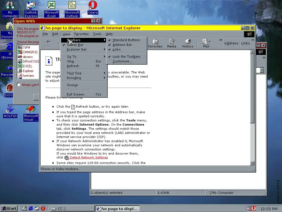
Task: Click the Refresh icon in the page text
Action: point(73,107)
